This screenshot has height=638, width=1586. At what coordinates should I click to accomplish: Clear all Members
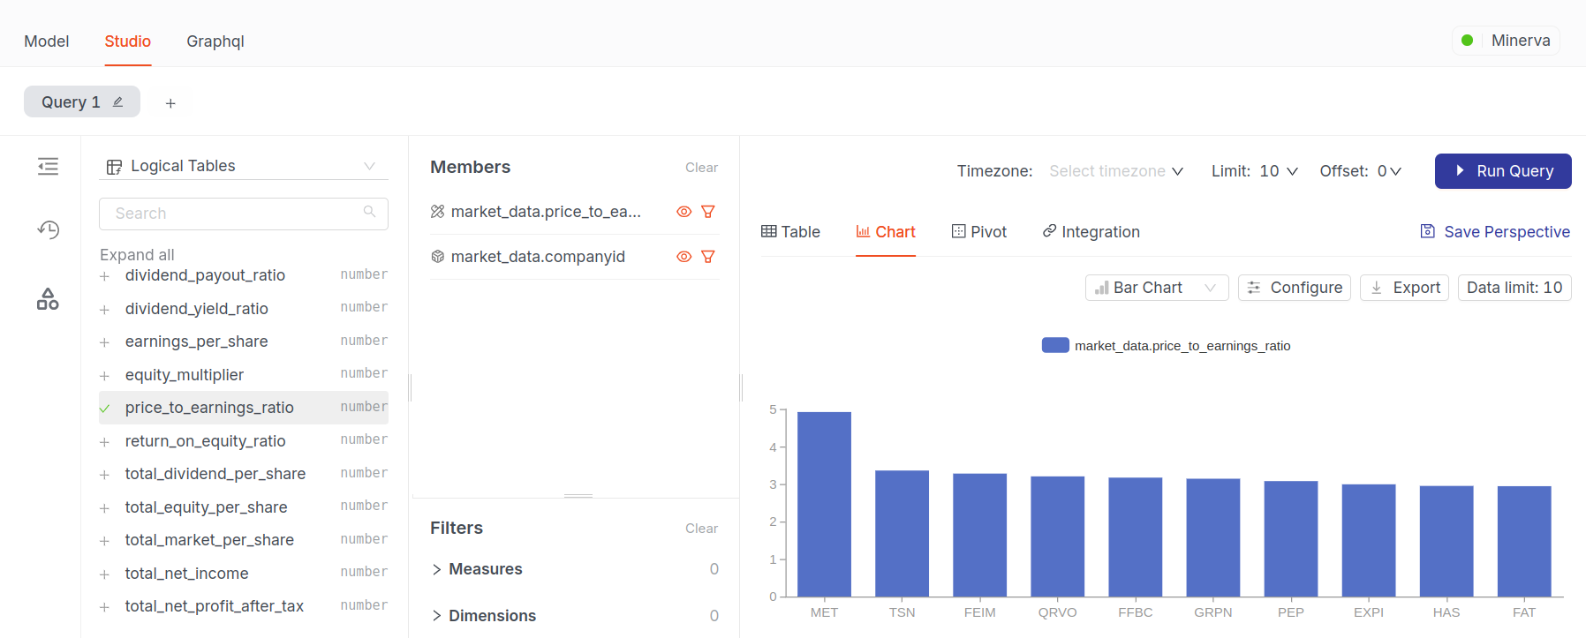[701, 168]
